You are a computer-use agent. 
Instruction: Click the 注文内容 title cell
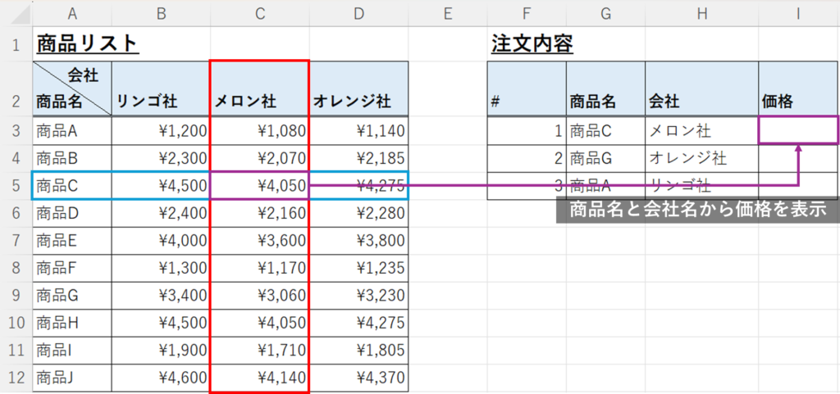532,43
